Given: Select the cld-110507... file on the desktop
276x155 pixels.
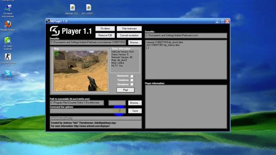Looking at the screenshot, I should click(x=88, y=9).
